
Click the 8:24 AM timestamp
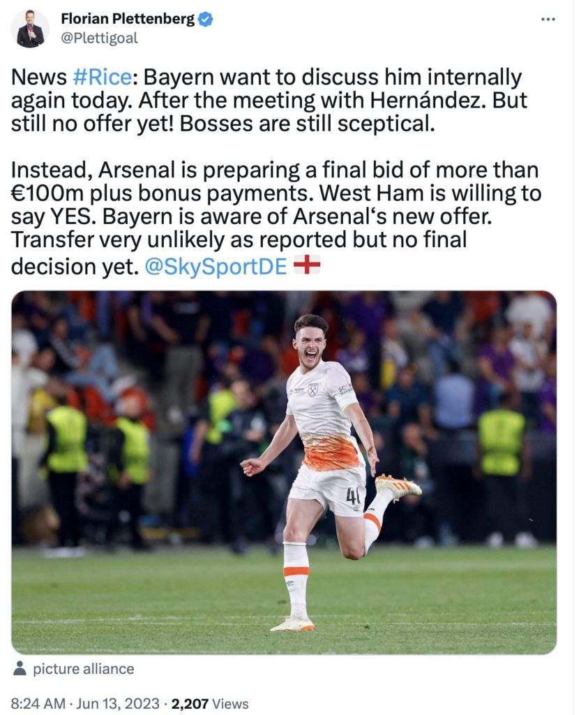point(40,703)
